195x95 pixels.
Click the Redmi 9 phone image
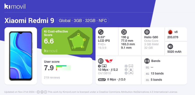tap(21, 56)
